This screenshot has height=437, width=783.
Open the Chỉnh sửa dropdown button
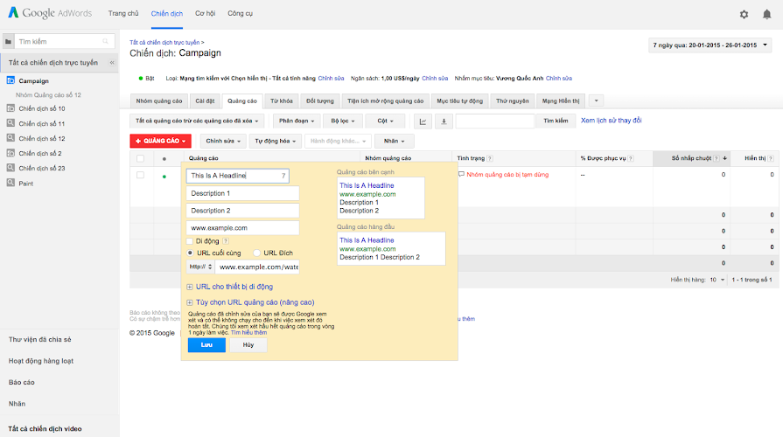[x=223, y=142]
